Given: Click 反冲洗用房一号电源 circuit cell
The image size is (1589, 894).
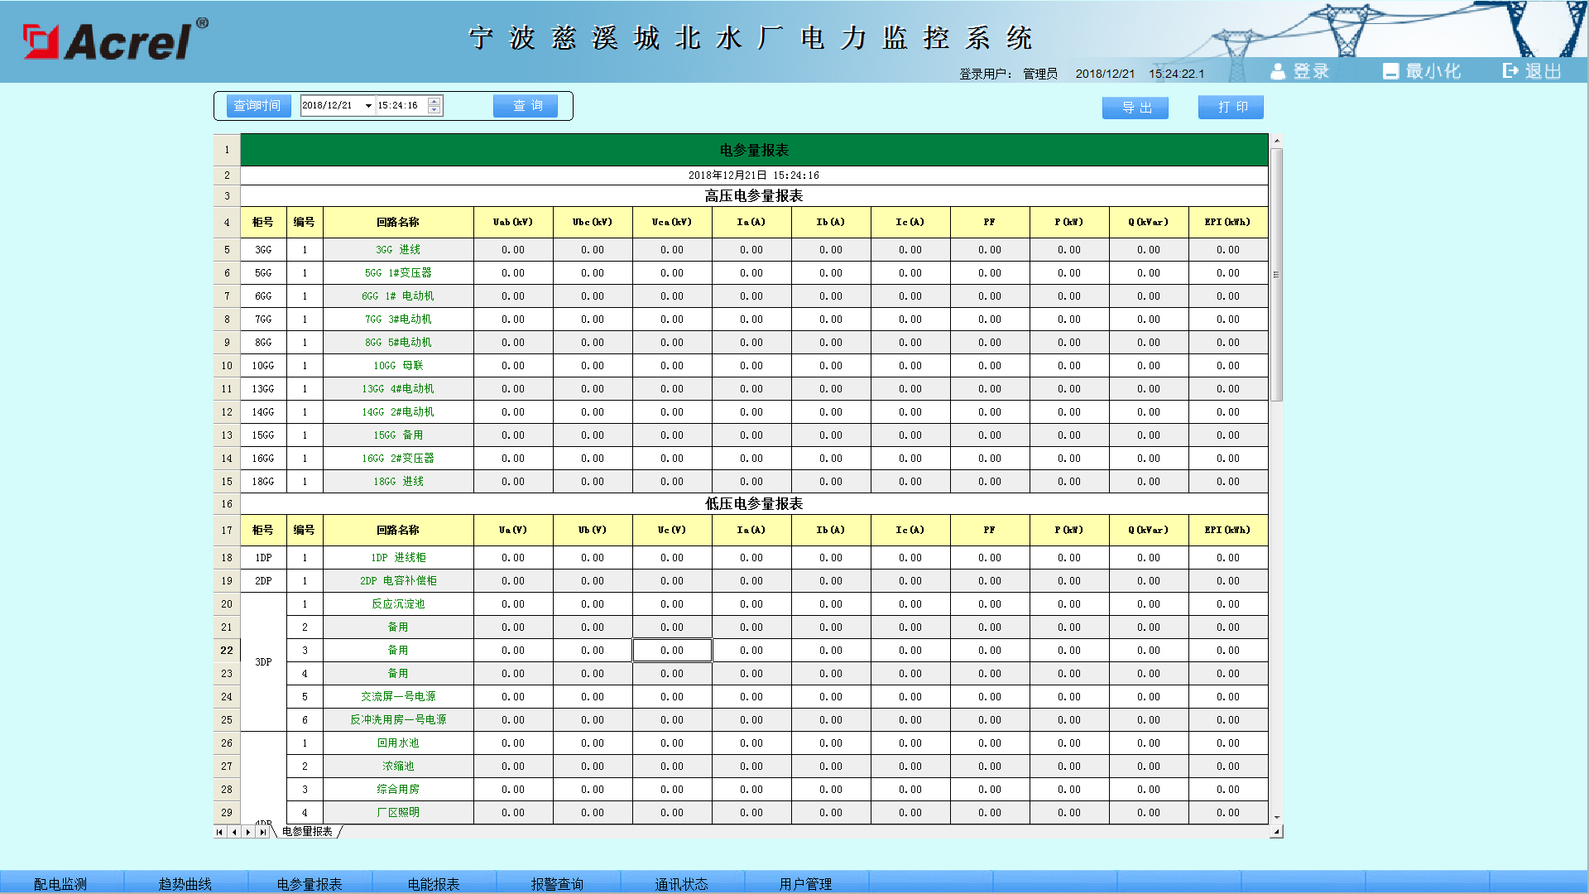Looking at the screenshot, I should point(398,720).
